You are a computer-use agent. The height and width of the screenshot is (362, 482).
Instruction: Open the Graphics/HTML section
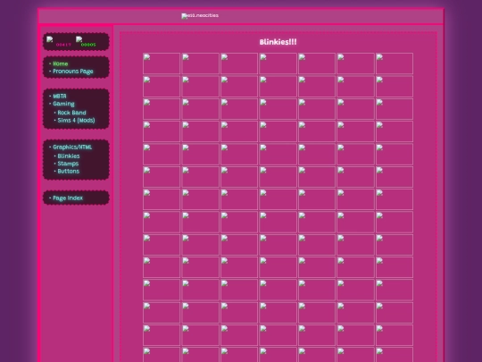click(x=72, y=147)
